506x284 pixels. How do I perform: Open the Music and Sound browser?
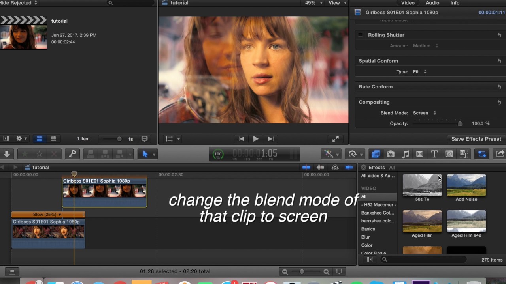point(405,154)
